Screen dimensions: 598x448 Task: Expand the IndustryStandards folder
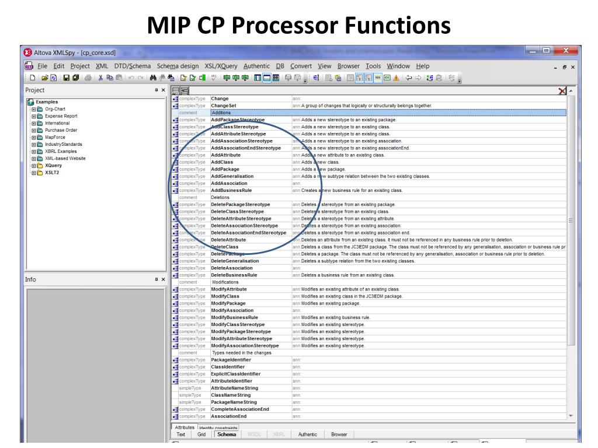pyautogui.click(x=33, y=145)
